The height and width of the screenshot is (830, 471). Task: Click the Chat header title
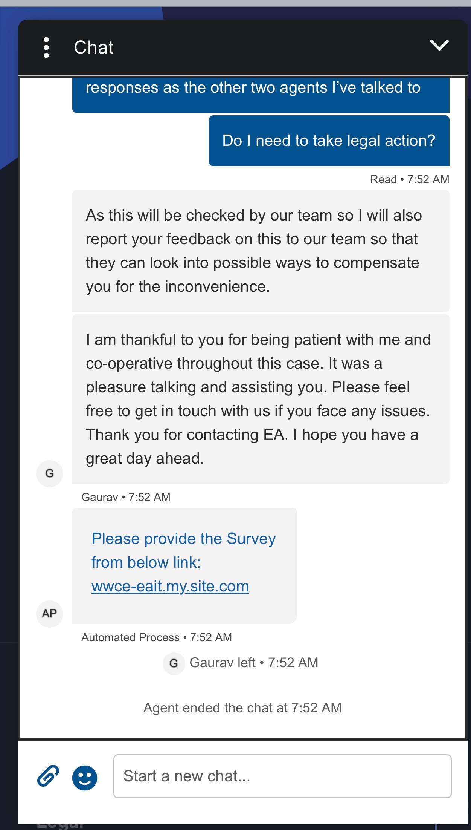tap(94, 47)
